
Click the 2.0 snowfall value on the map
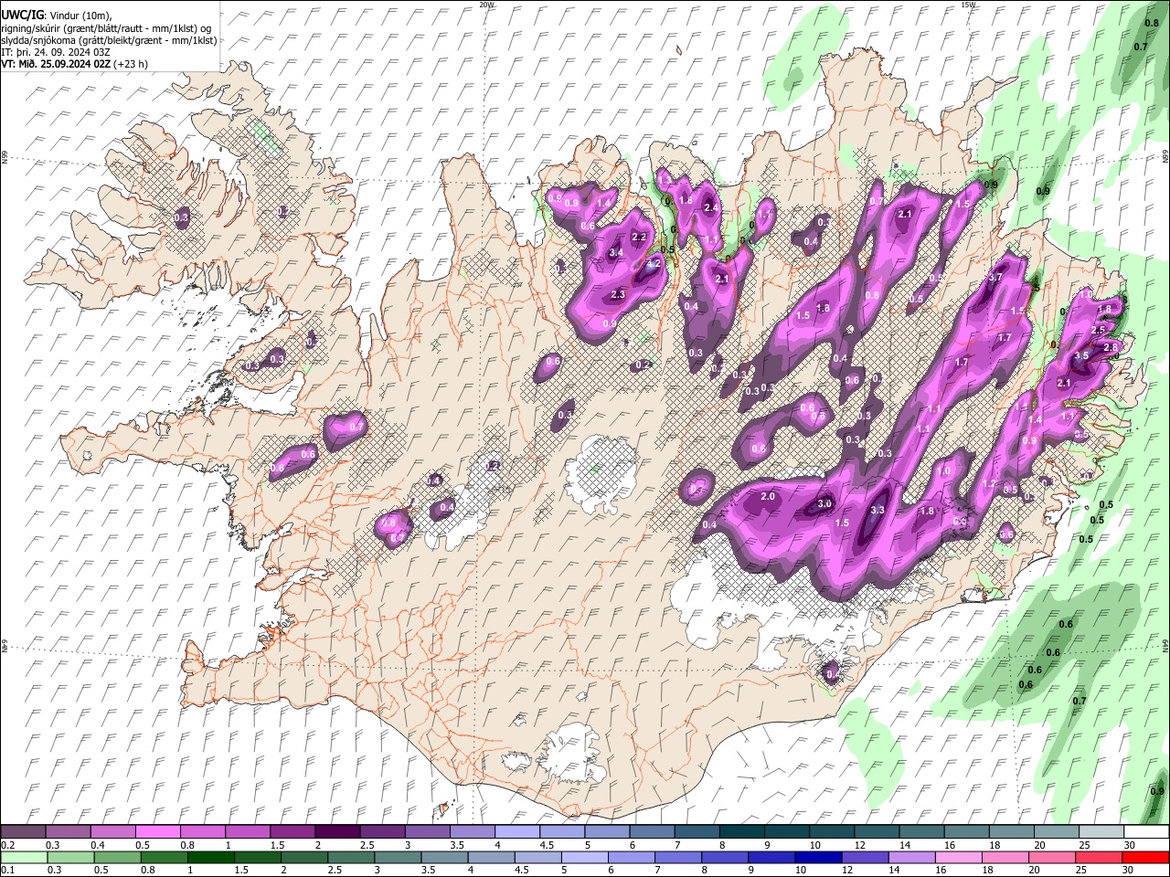768,496
